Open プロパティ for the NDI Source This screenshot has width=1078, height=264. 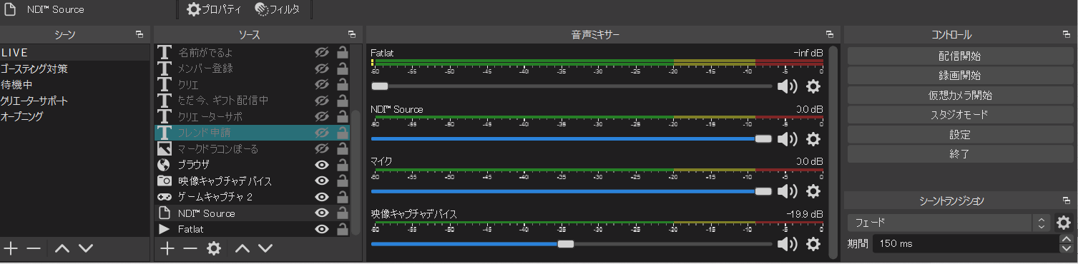pos(214,10)
